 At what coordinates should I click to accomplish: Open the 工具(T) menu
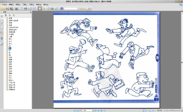tap(25, 5)
